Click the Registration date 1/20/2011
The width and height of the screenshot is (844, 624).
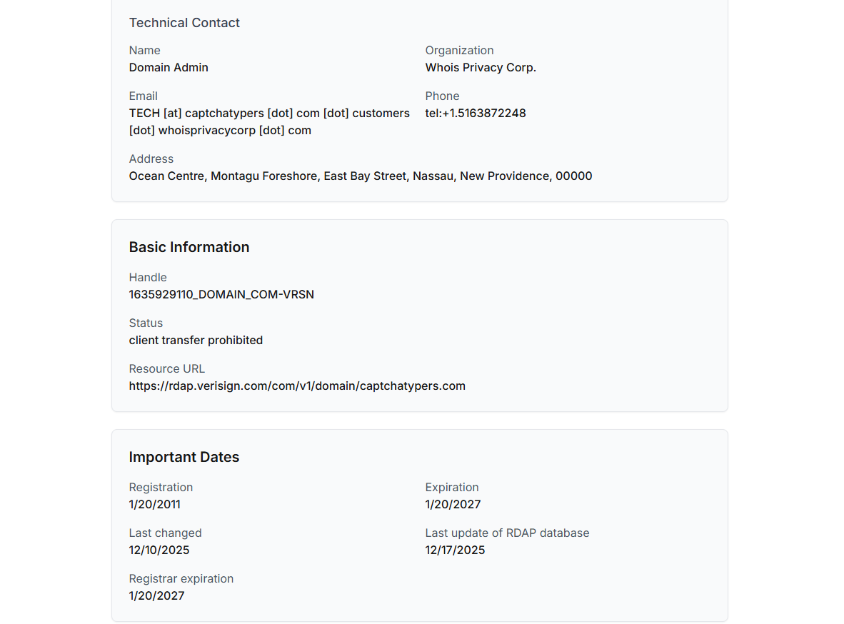point(155,505)
